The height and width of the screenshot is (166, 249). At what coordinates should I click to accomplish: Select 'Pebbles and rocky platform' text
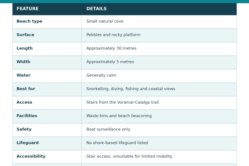113,35
